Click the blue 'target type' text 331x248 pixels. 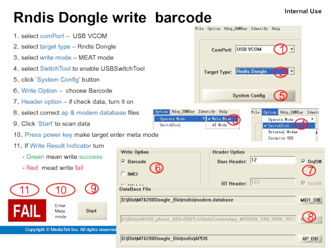(55, 47)
